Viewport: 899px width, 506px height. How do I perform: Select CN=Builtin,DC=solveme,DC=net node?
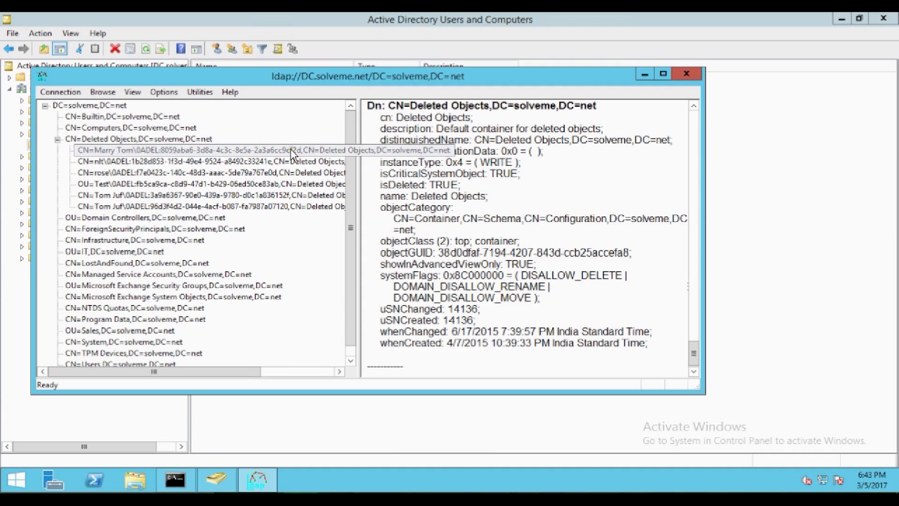point(122,117)
